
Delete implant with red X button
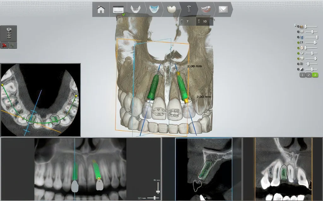point(4,45)
